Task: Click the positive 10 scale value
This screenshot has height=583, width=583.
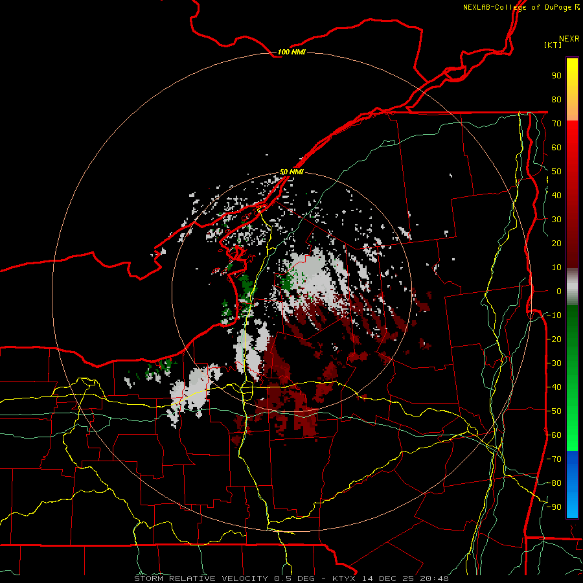Action: pyautogui.click(x=556, y=268)
